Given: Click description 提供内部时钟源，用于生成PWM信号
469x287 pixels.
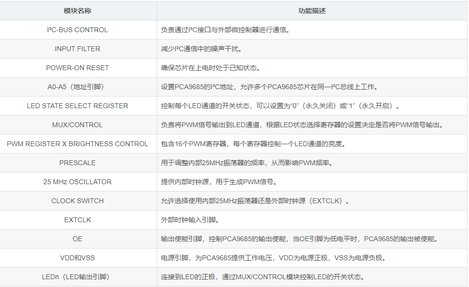Looking at the screenshot, I should 219,182.
